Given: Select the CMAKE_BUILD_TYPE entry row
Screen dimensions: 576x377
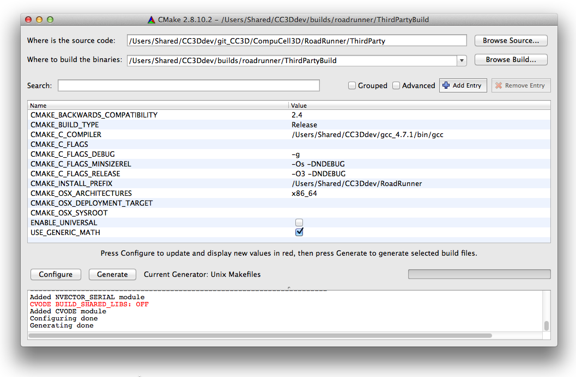Looking at the screenshot, I should [x=158, y=125].
